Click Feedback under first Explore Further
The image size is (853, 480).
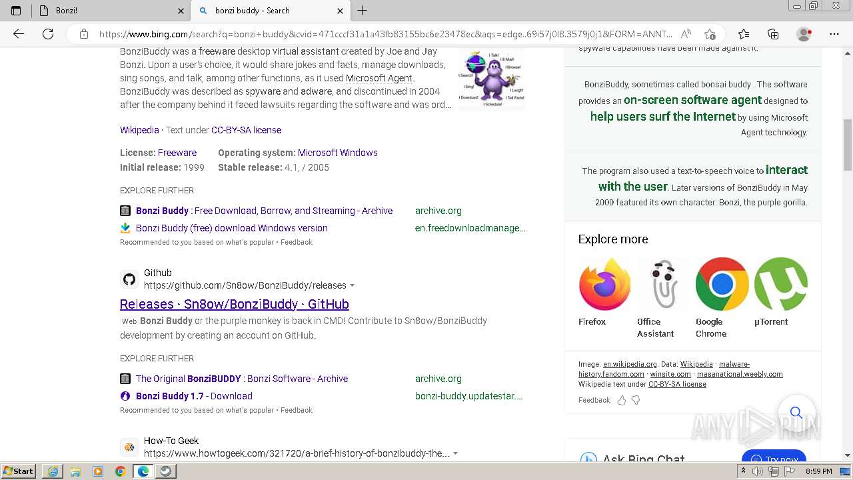pyautogui.click(x=297, y=242)
